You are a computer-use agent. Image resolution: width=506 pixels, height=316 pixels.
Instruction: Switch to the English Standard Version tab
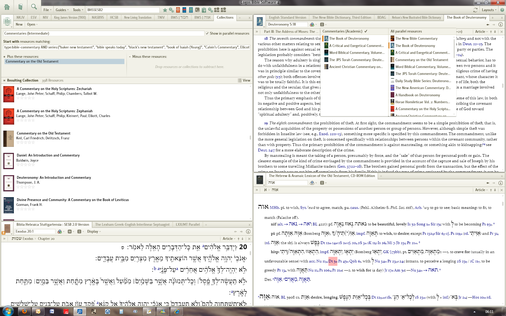click(x=287, y=17)
